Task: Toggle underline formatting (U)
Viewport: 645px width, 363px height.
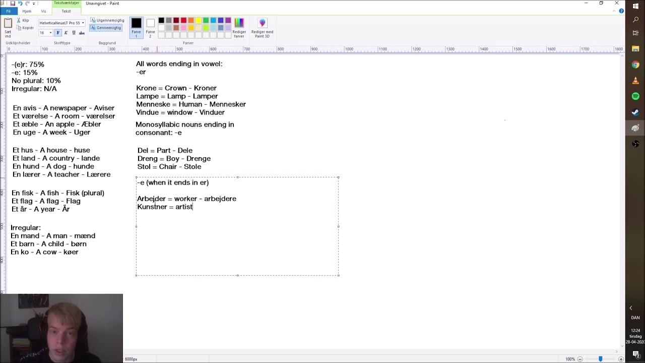Action: [x=74, y=33]
